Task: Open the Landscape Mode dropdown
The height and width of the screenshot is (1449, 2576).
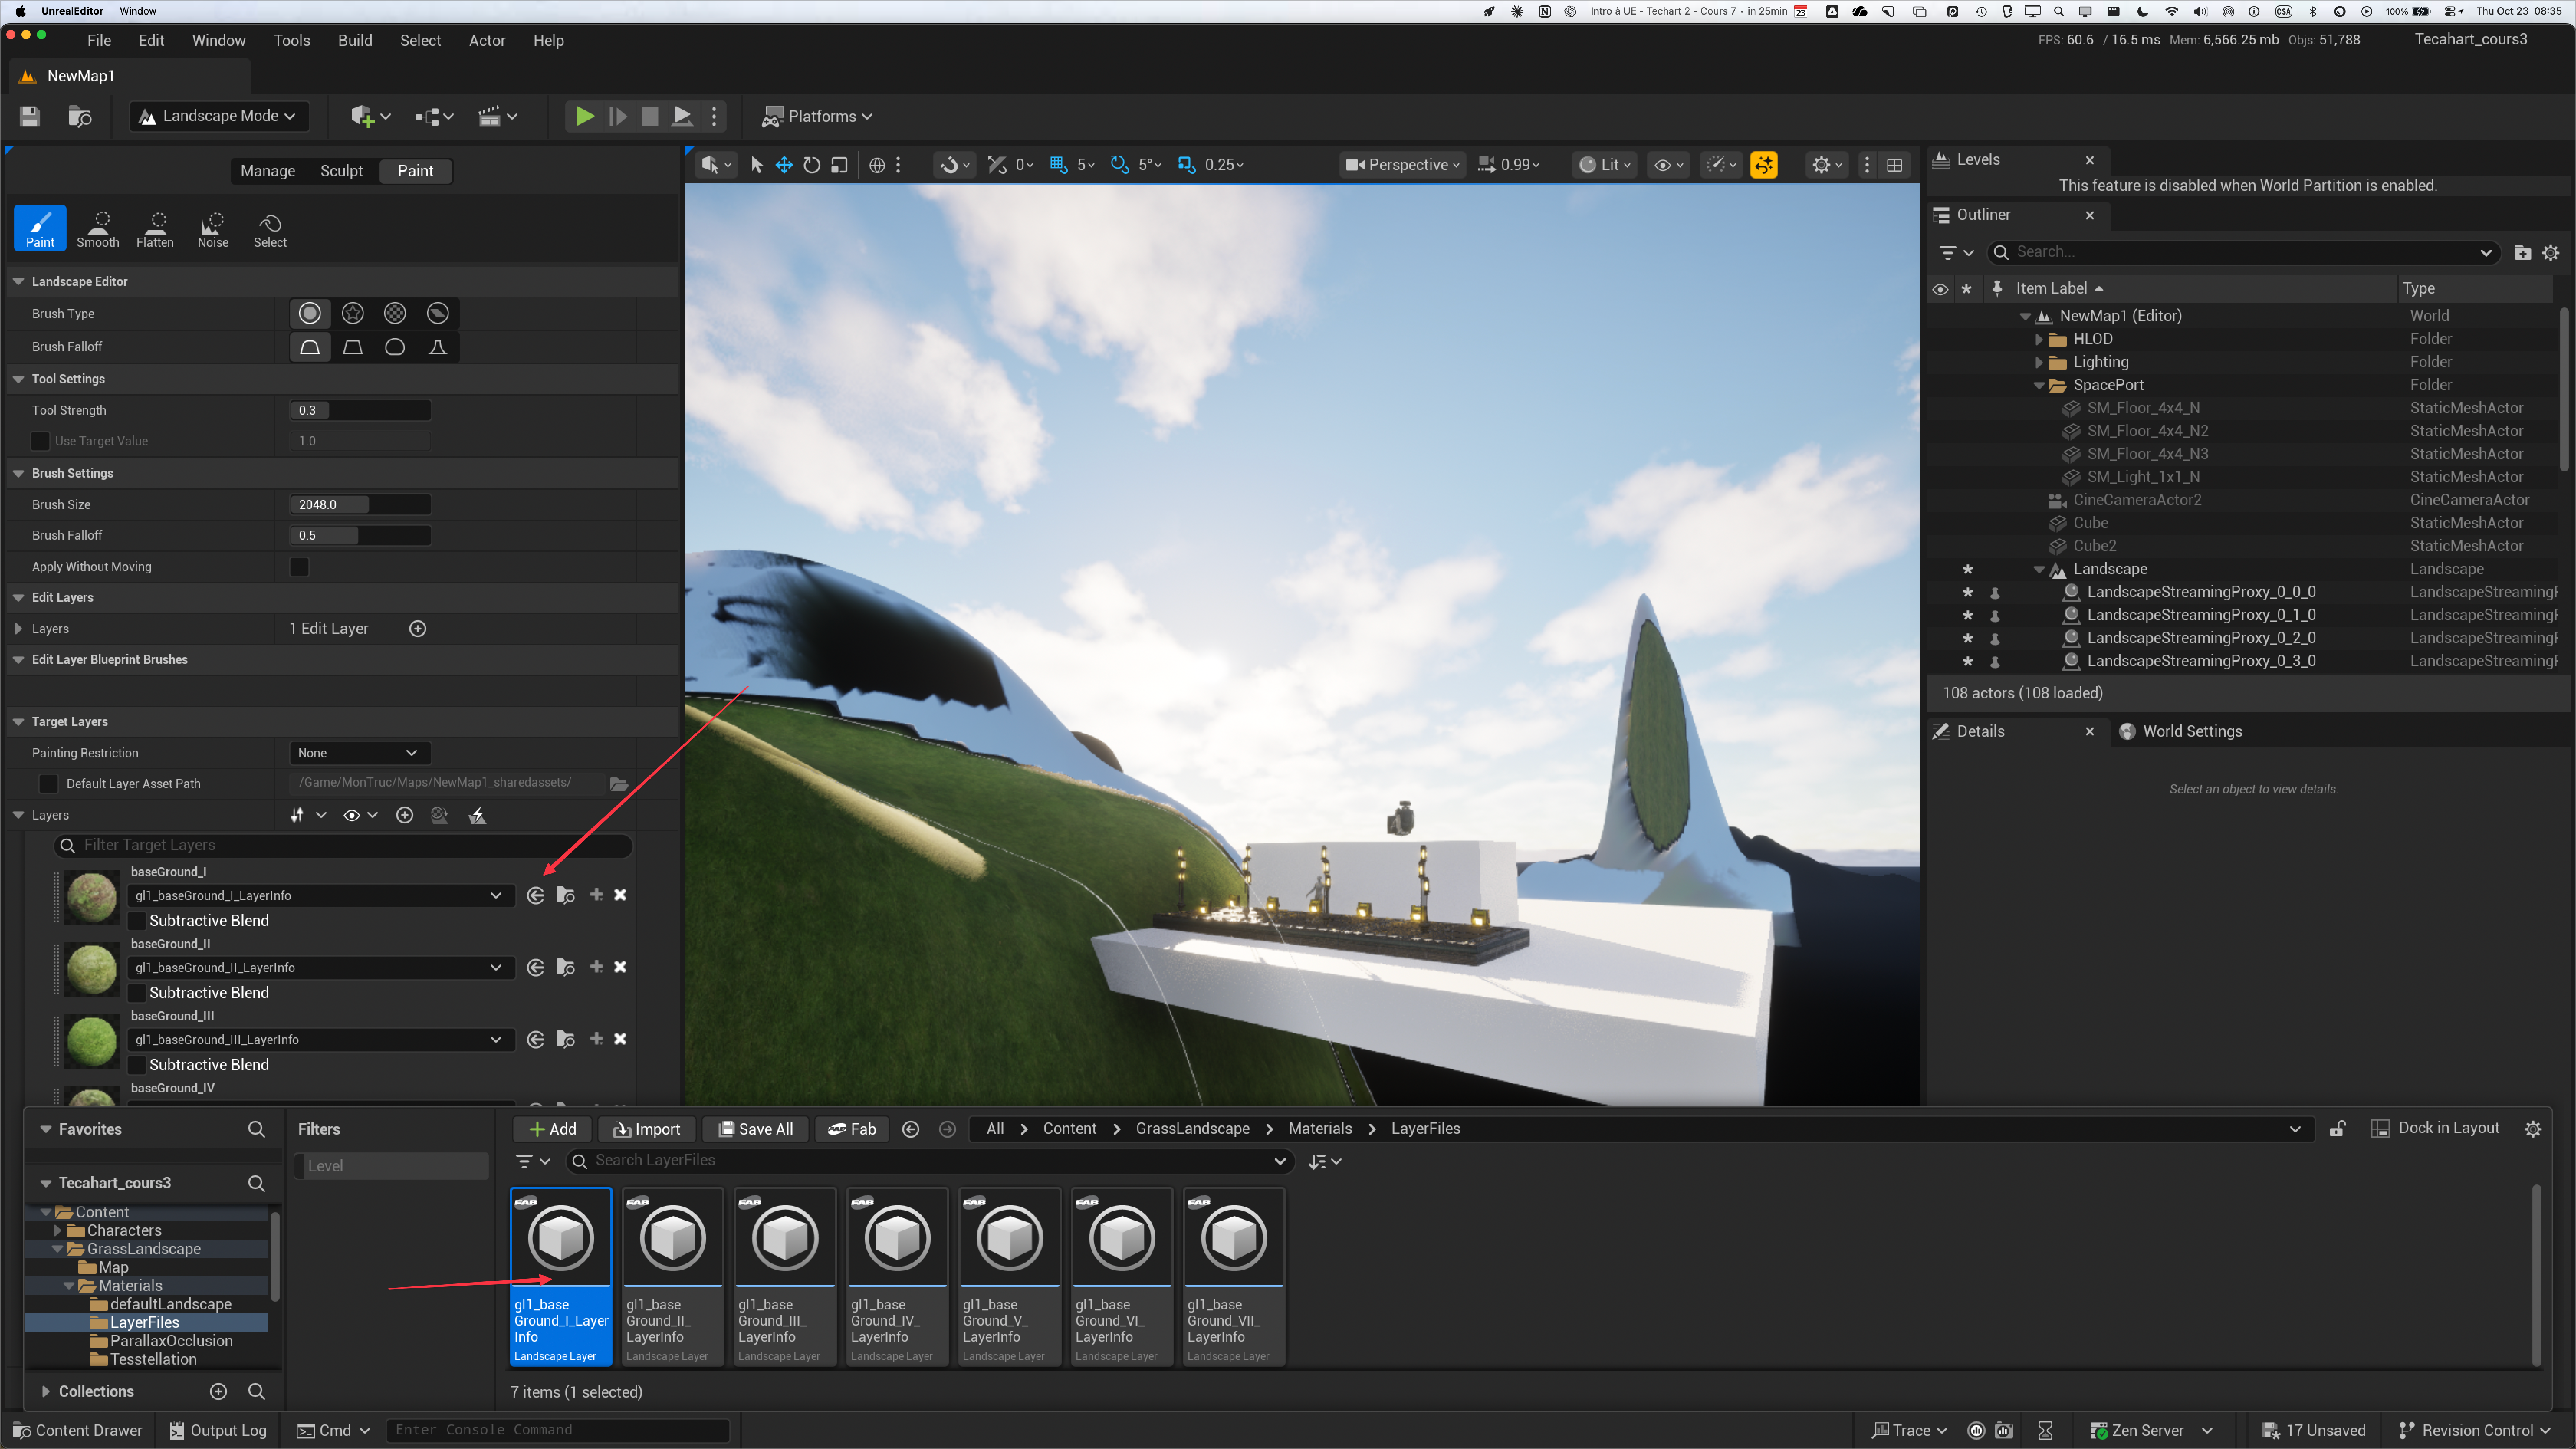Action: 219,116
